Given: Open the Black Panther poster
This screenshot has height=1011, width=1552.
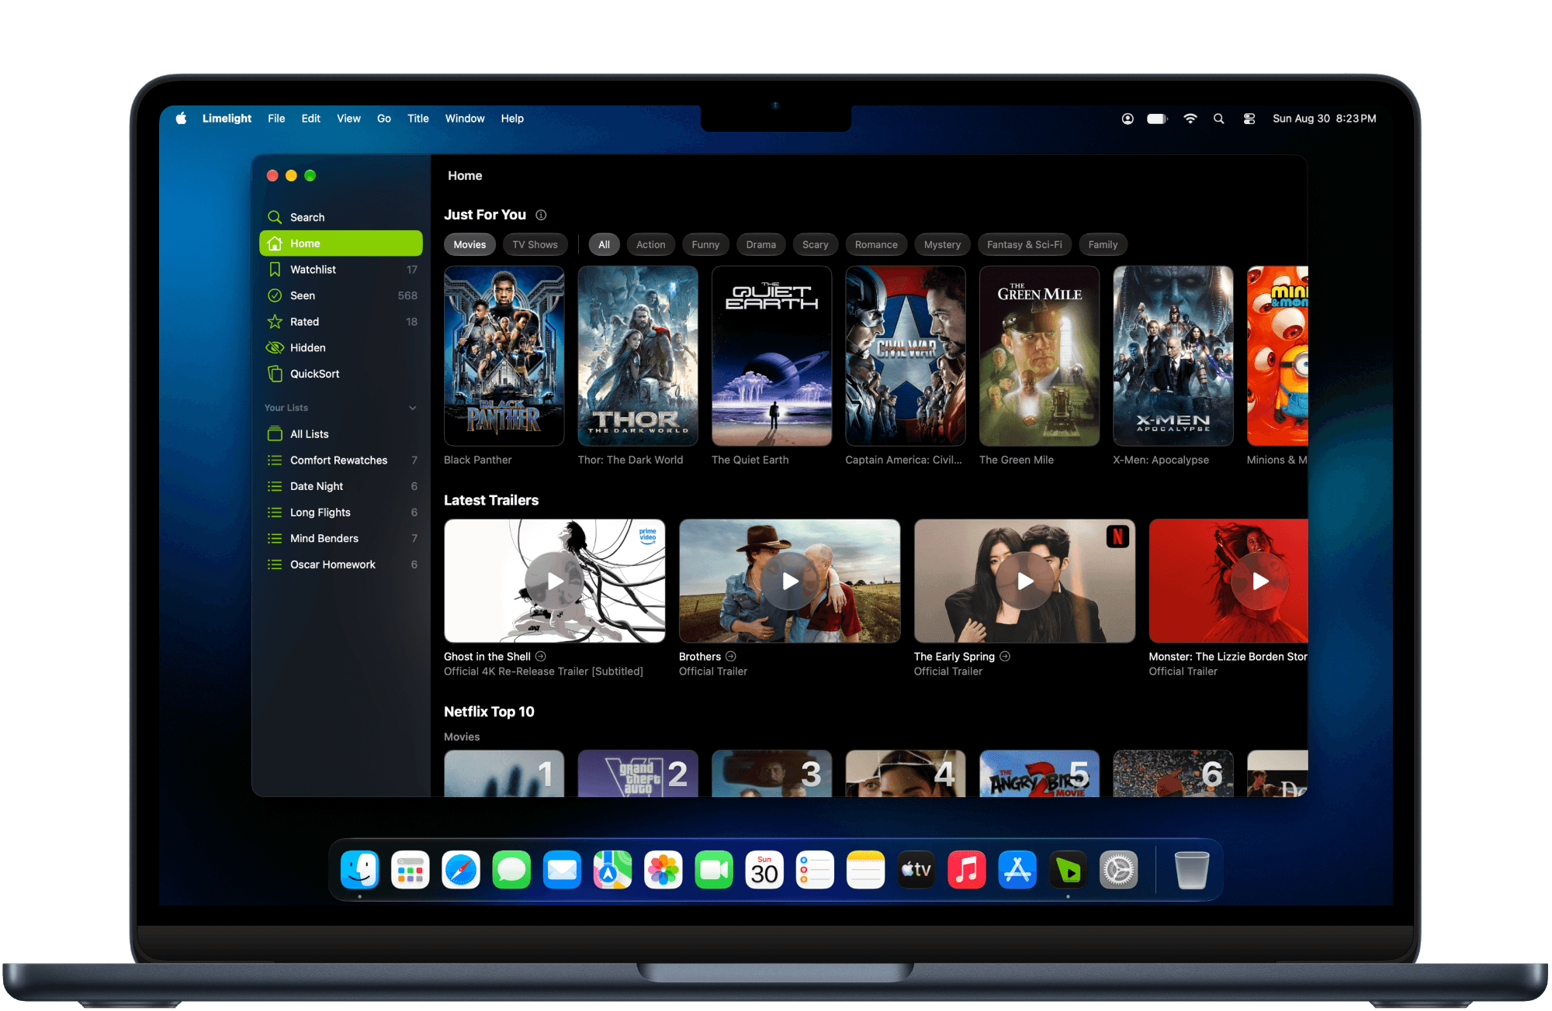Looking at the screenshot, I should [504, 356].
